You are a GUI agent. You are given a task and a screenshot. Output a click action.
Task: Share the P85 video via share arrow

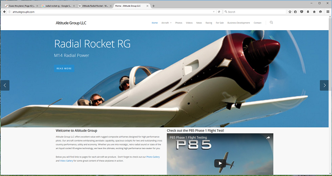click(x=268, y=138)
